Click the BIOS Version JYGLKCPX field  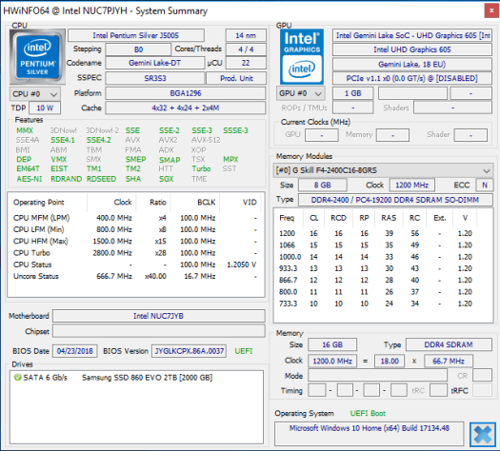[x=190, y=351]
